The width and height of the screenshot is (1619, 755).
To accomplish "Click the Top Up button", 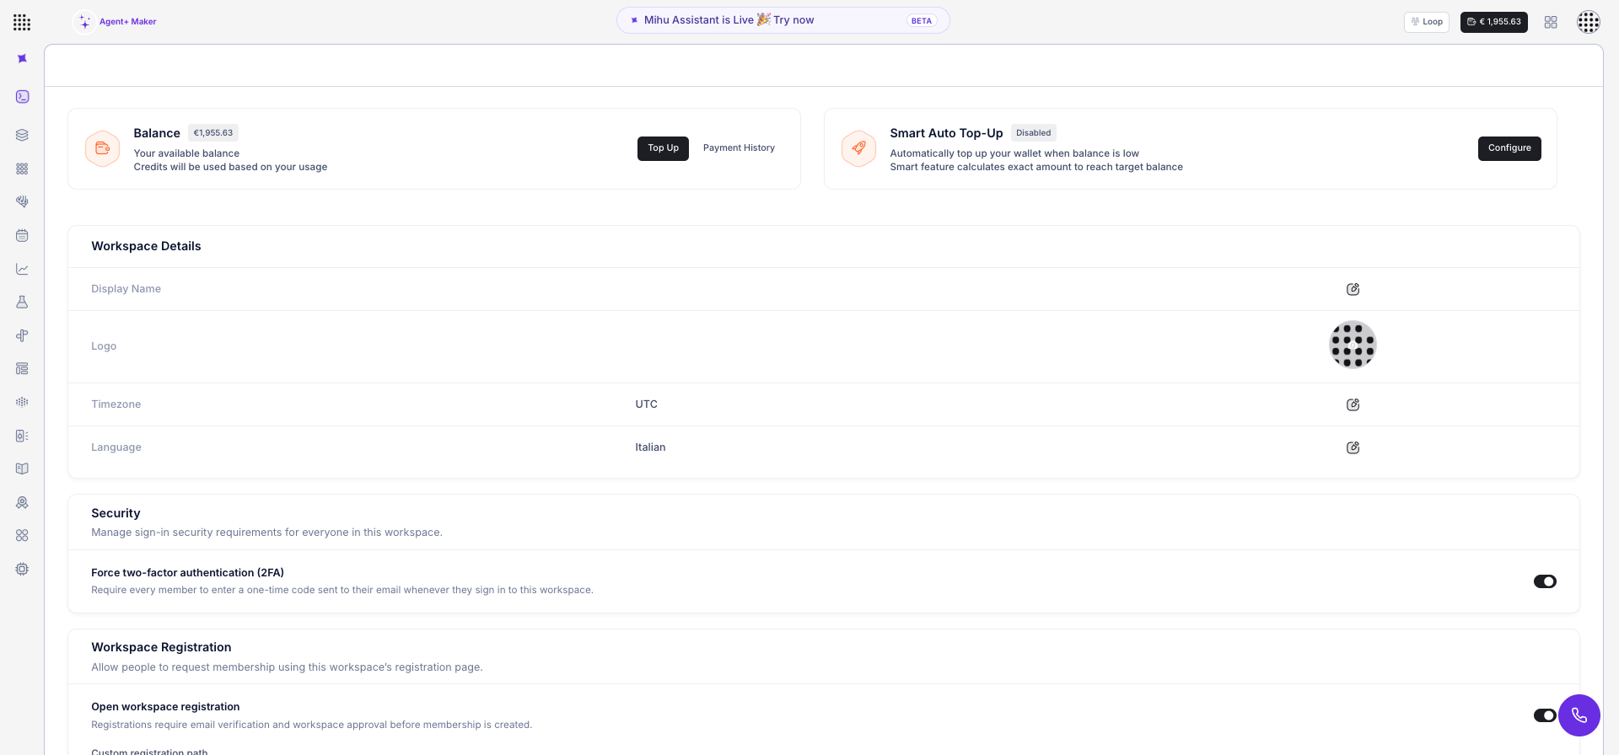I will [663, 148].
